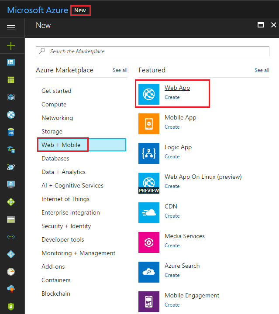The width and height of the screenshot is (279, 314).
Task: Open the Storage accounts sidebar icon
Action: [11, 219]
